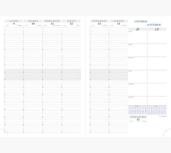171x153 pixels.
Task: Click the shaded lunch band under Lundi
Action: [x=14, y=74]
